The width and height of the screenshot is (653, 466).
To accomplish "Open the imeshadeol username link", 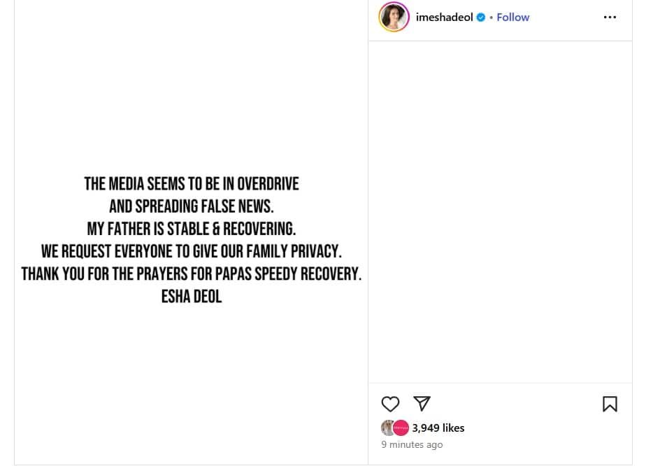I will tap(444, 17).
